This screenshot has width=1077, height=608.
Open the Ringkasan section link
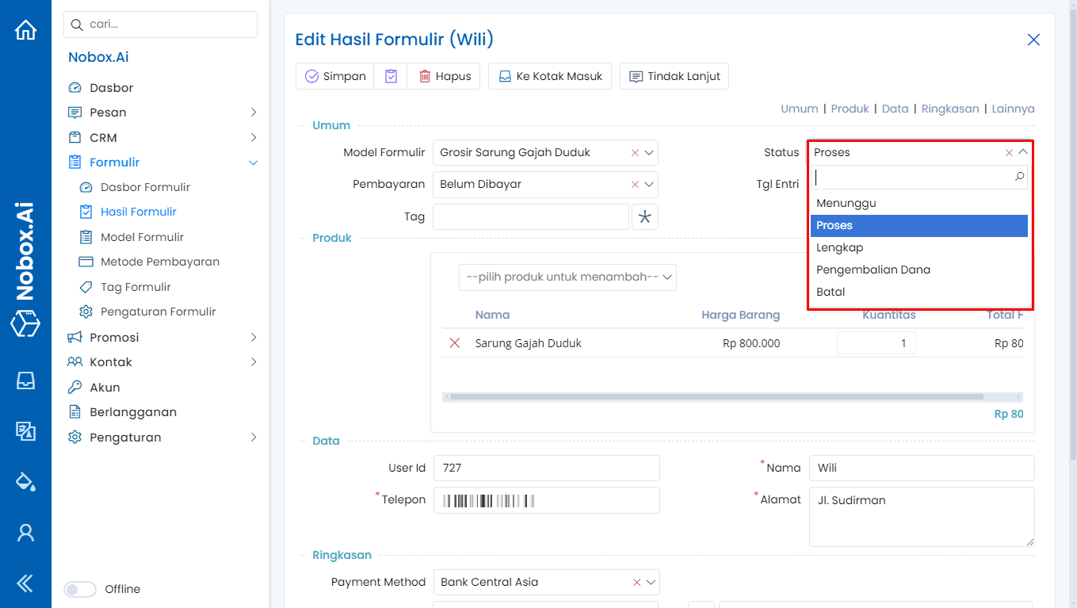point(950,109)
